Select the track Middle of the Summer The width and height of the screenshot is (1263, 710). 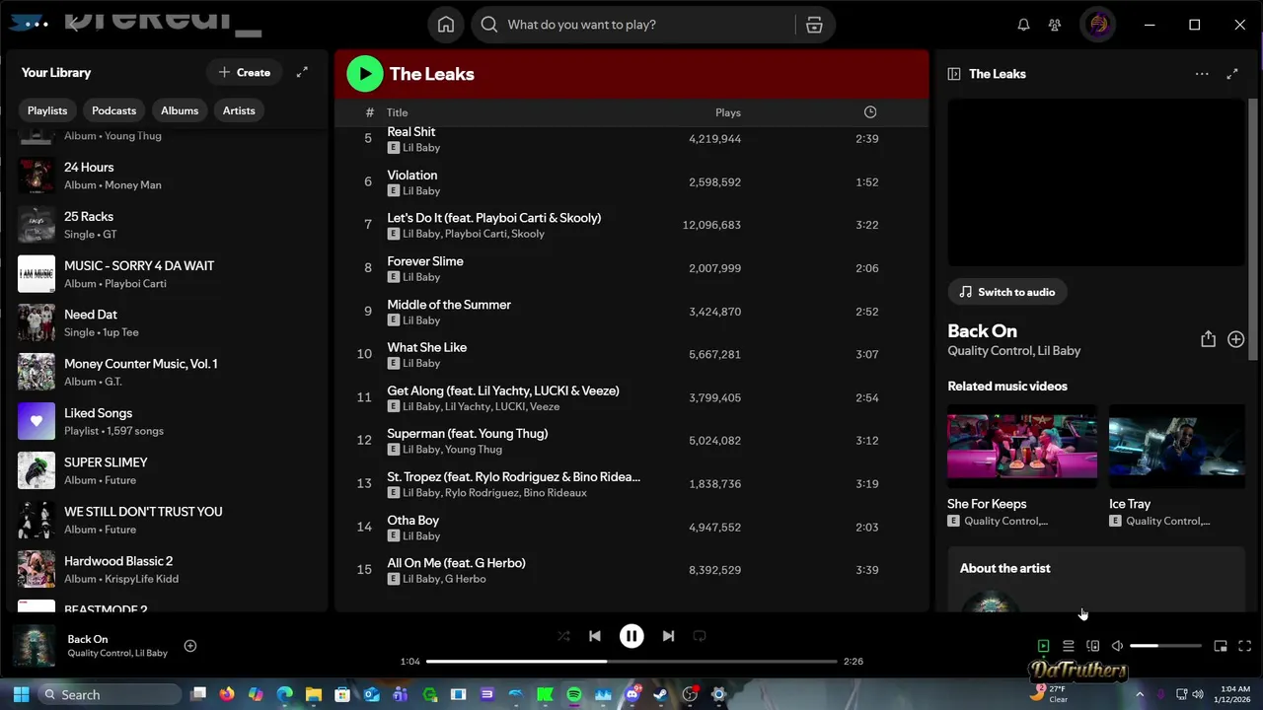pos(449,305)
